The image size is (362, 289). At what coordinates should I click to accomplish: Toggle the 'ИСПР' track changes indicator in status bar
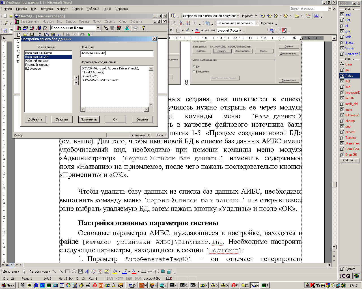[x=119, y=279]
